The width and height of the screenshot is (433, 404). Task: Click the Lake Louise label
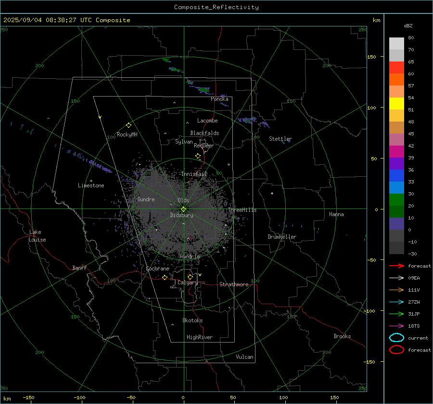(37, 236)
